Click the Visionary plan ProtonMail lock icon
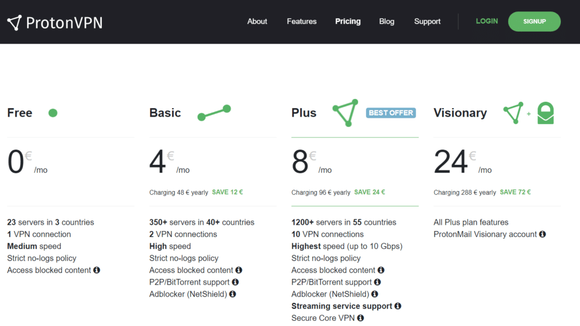 pyautogui.click(x=545, y=113)
